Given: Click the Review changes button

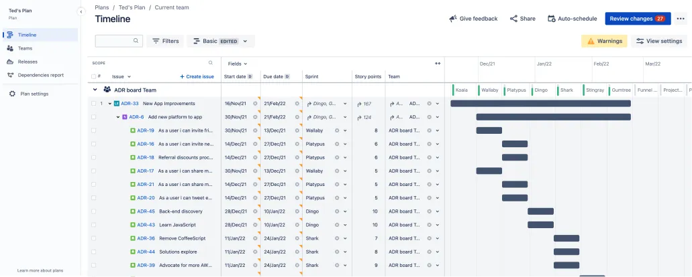Looking at the screenshot, I should click(x=638, y=19).
